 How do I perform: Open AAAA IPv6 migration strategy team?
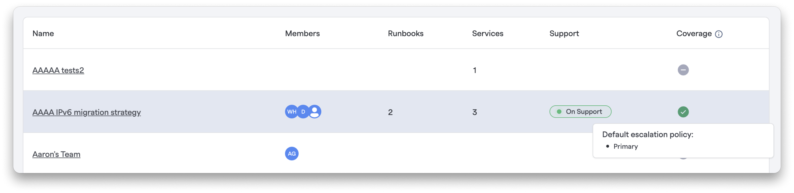[x=86, y=112]
